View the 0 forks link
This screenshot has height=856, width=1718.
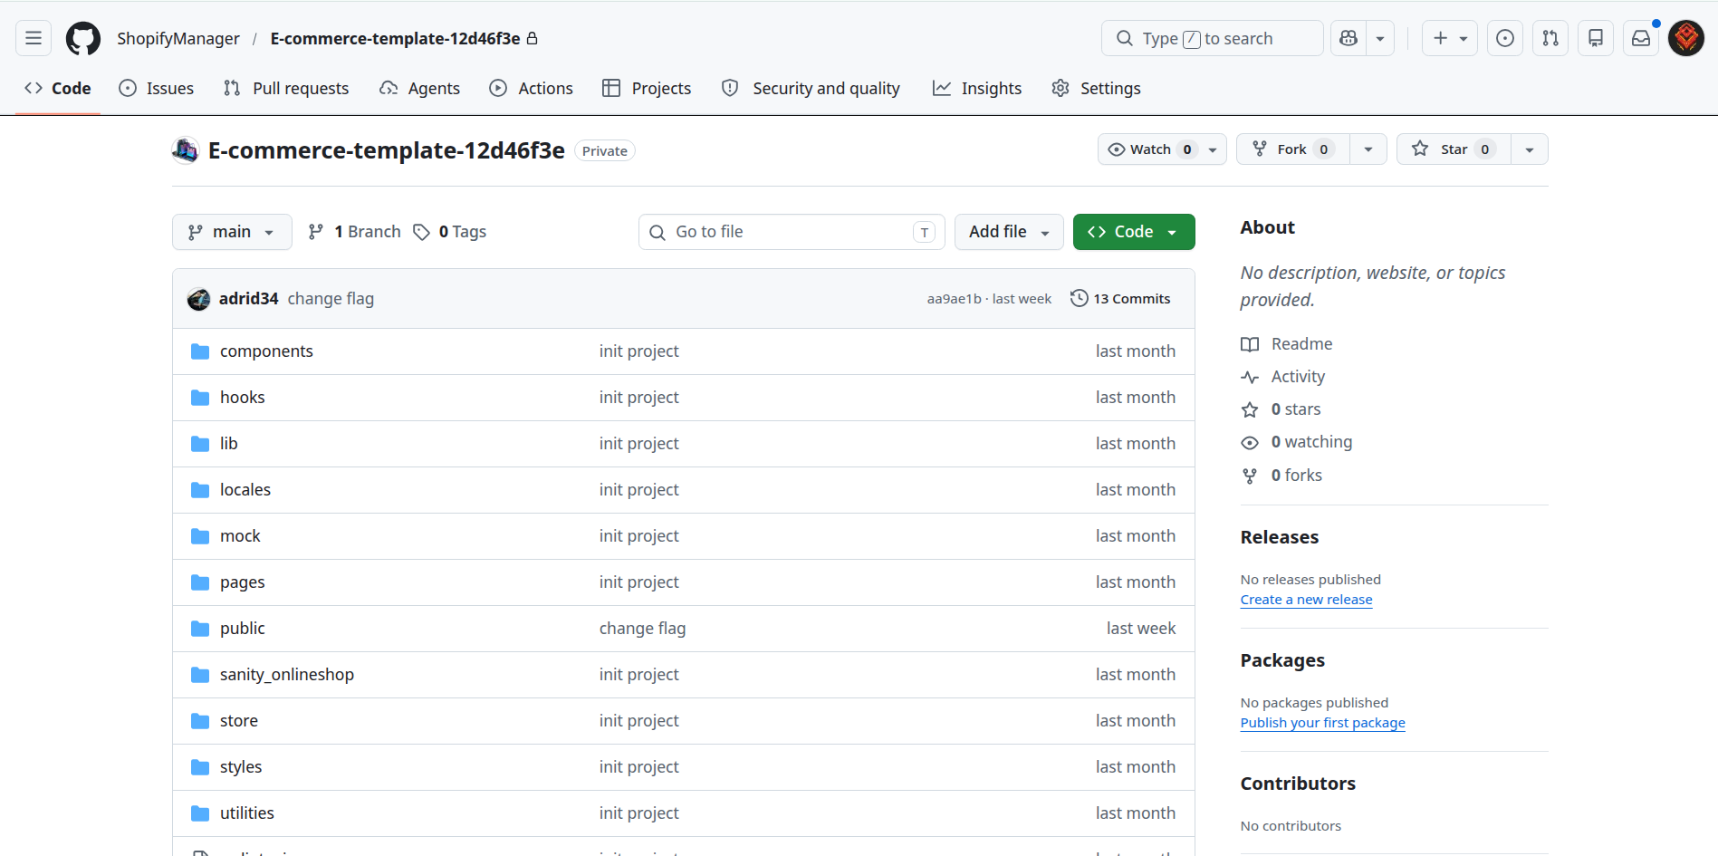(1282, 476)
